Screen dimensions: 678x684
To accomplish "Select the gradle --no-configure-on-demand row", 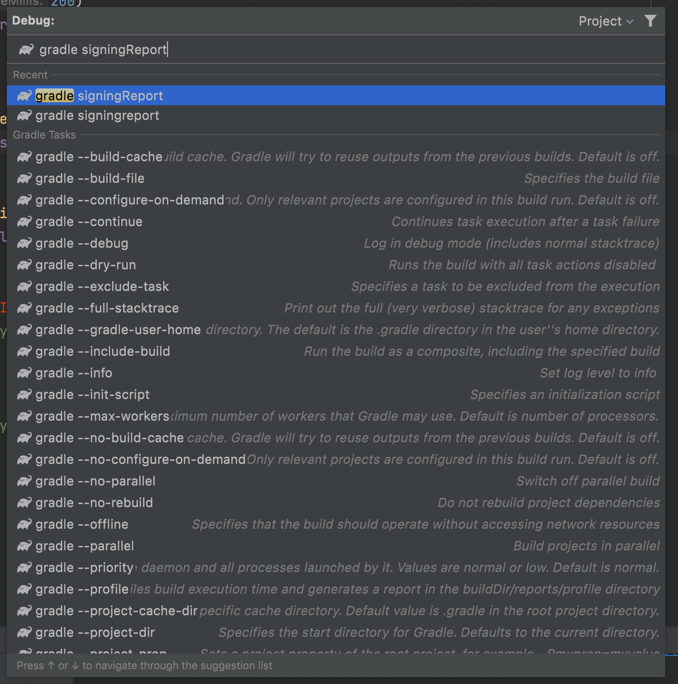I will click(336, 459).
